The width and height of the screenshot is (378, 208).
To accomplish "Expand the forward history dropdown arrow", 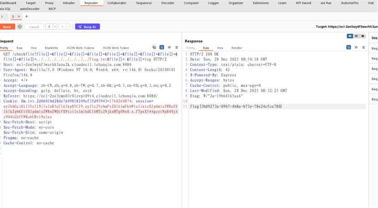I will click(68, 27).
